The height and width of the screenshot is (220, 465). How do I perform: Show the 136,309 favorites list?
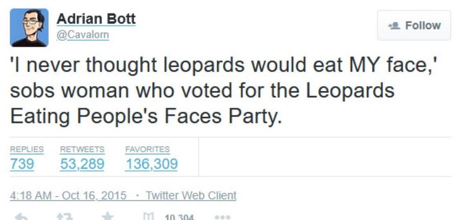[152, 164]
